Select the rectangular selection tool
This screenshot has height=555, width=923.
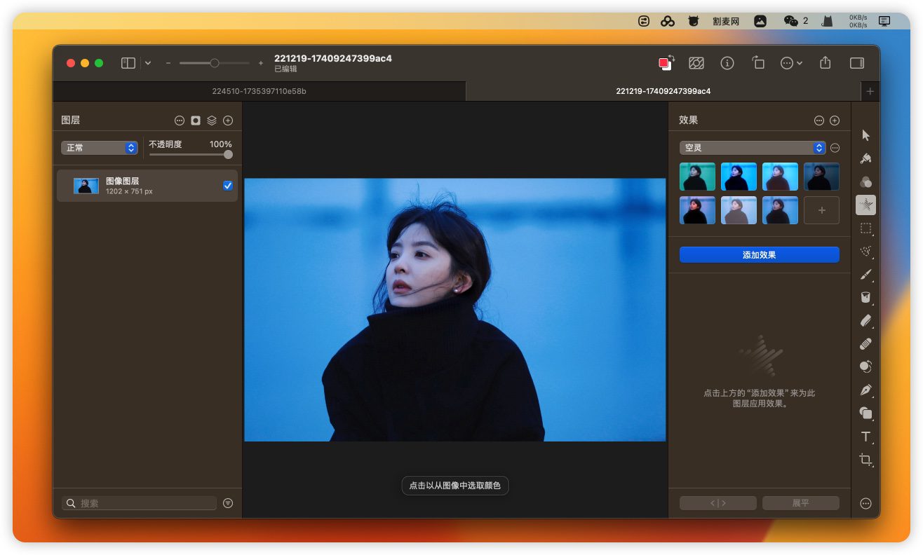(x=865, y=228)
